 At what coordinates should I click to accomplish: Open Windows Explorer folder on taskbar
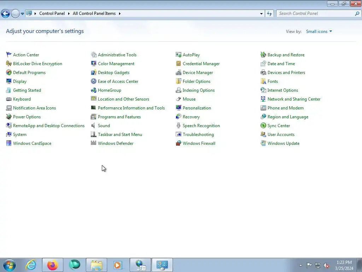[97, 265]
